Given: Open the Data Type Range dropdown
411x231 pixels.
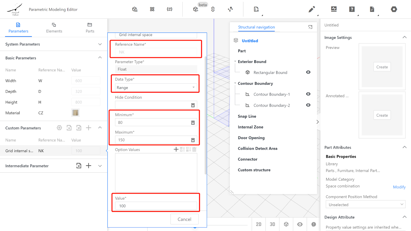Looking at the screenshot, I should (156, 88).
